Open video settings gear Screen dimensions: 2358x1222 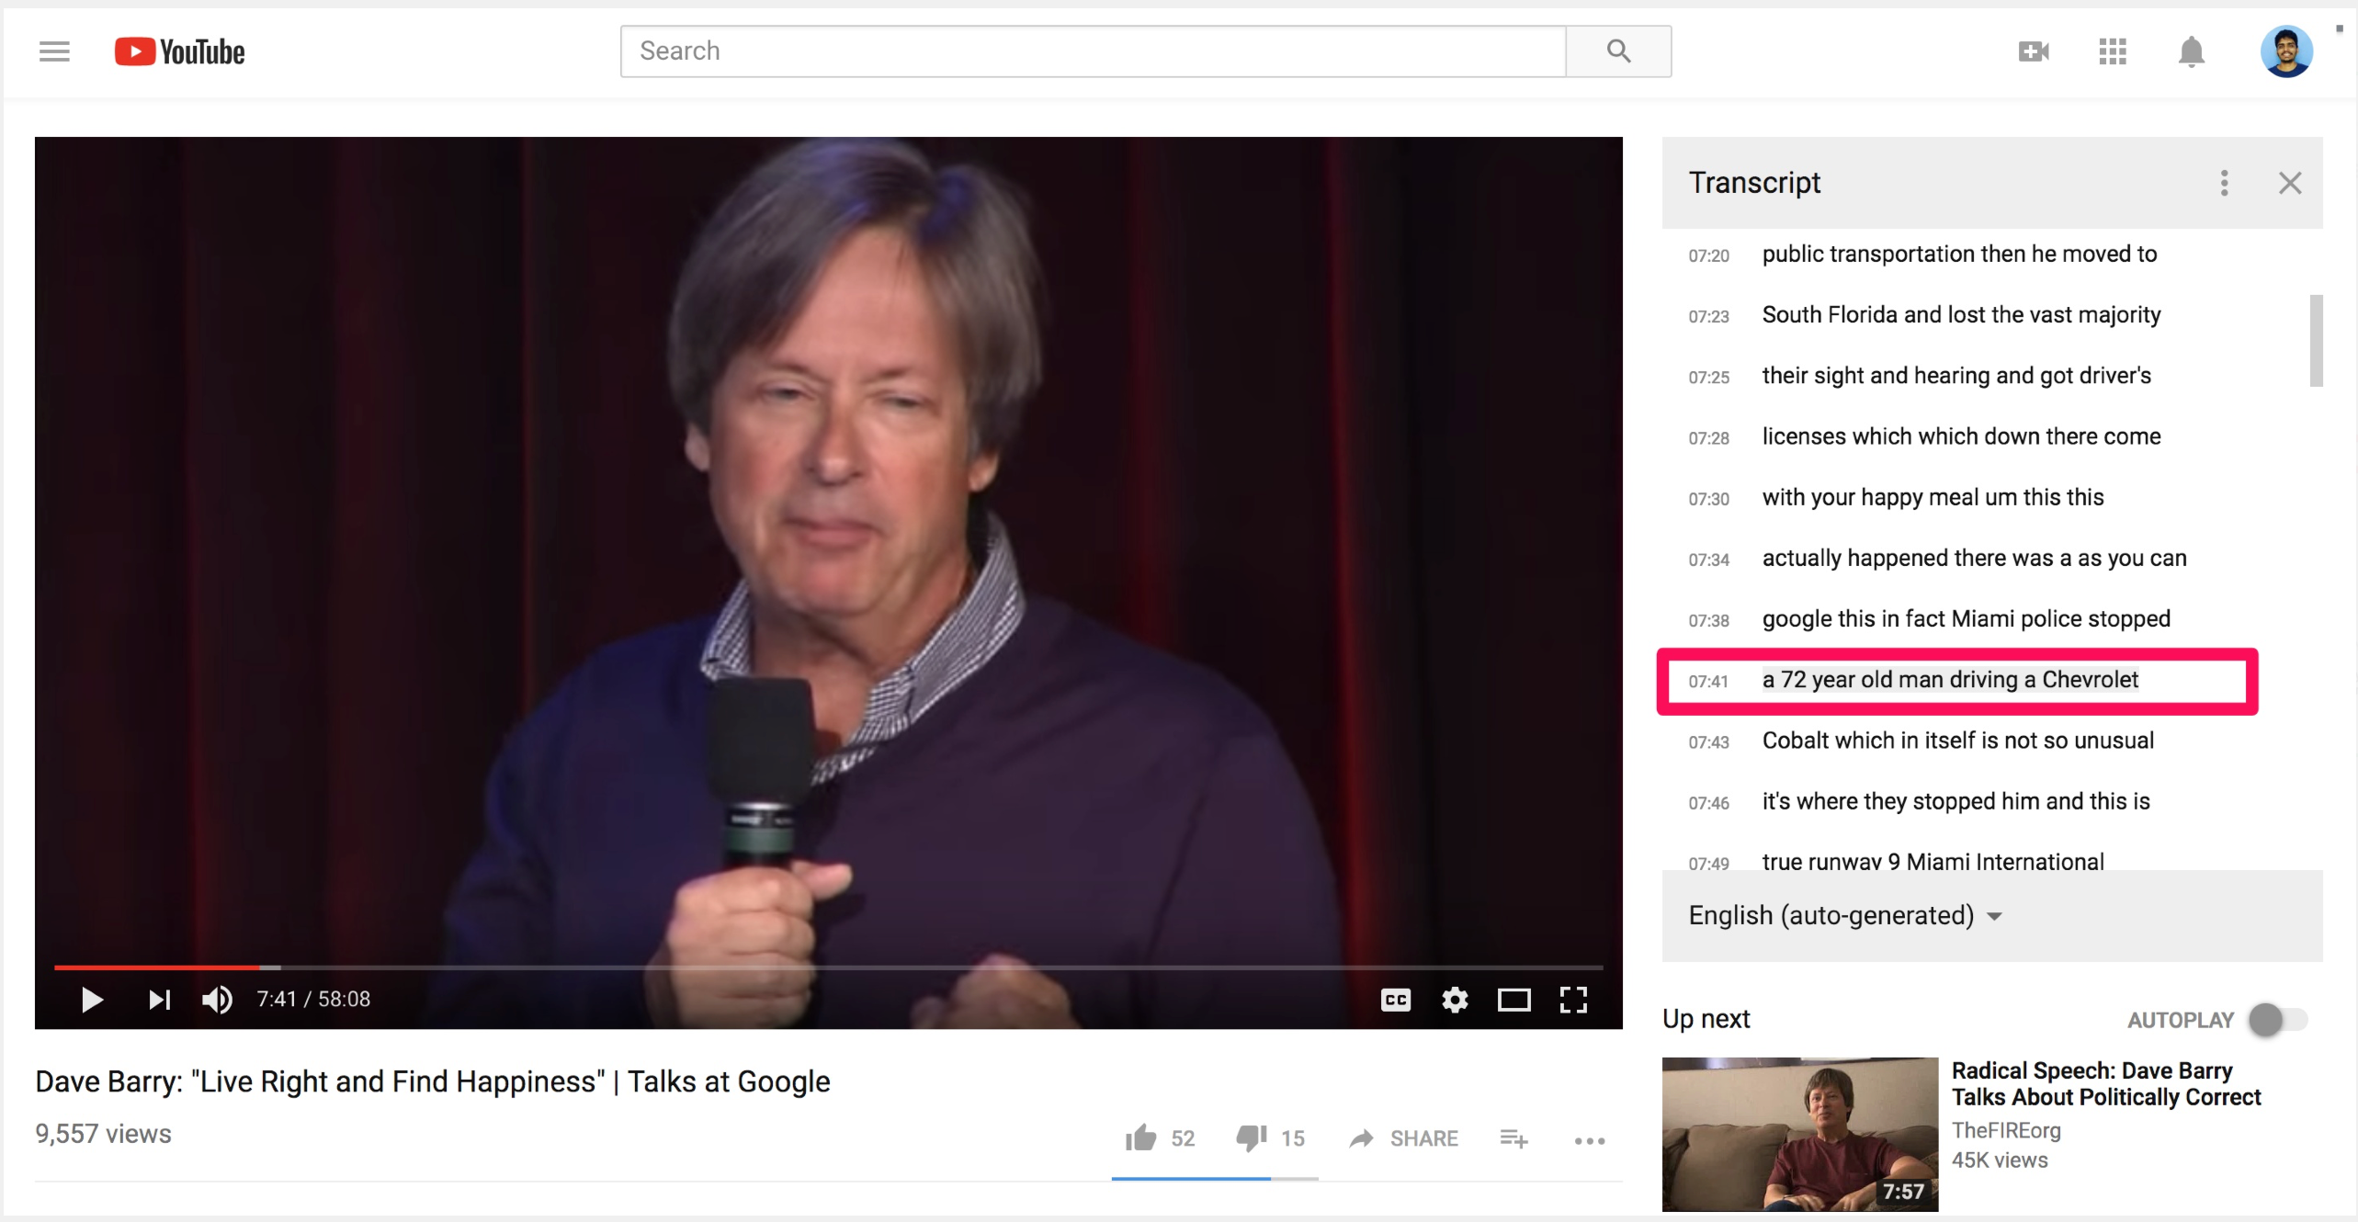pos(1455,1000)
